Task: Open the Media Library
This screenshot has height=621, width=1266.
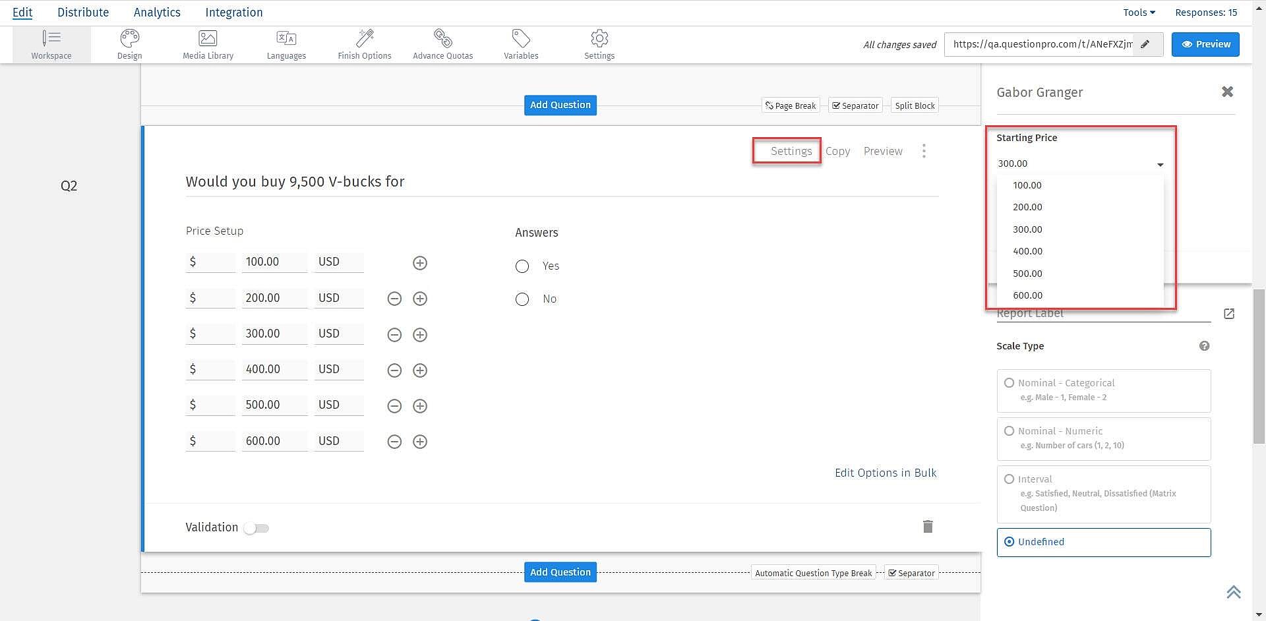Action: pos(208,45)
